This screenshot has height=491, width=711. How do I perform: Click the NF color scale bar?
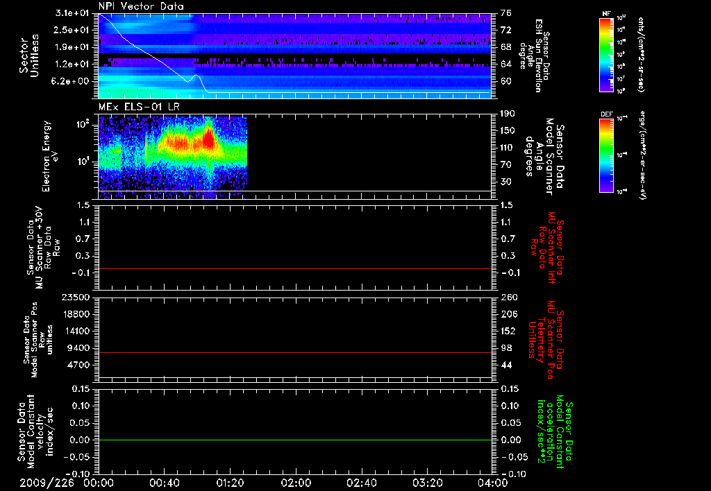tap(606, 55)
